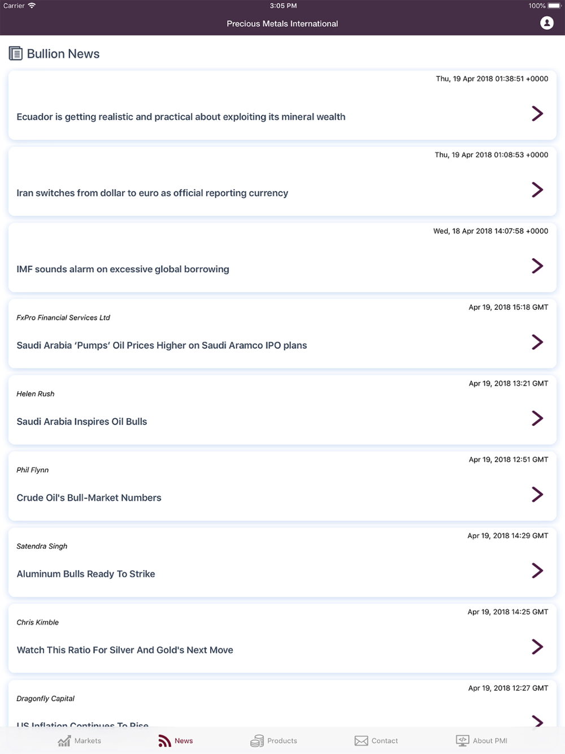Screen dimensions: 565x754
Task: Tap the Contact envelope icon
Action: 361,740
